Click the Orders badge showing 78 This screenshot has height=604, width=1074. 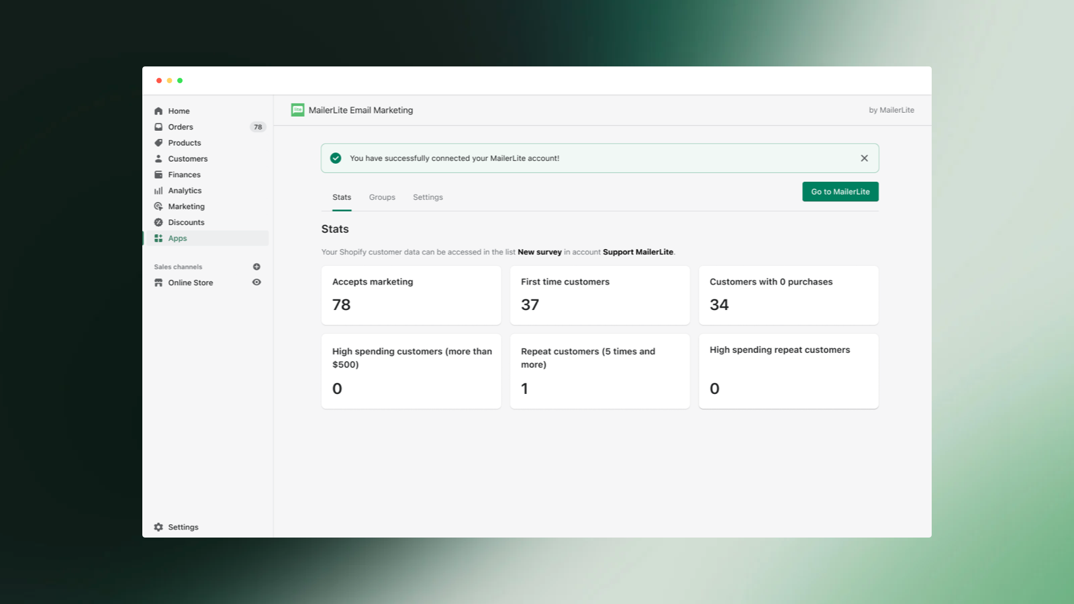pos(257,127)
